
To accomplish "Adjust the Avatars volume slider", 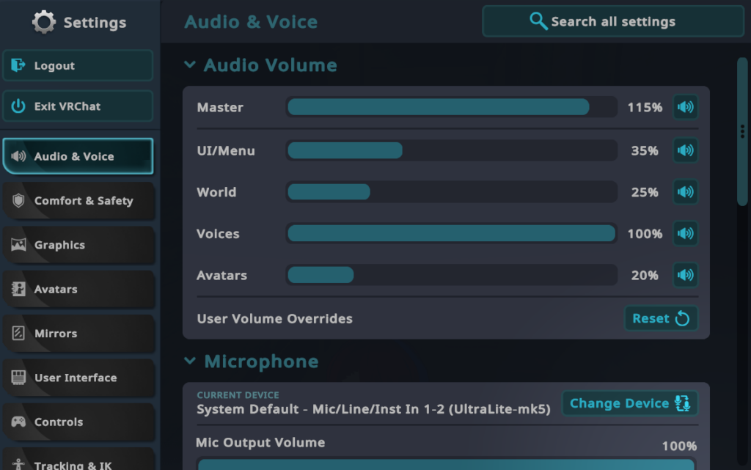I will pos(452,275).
